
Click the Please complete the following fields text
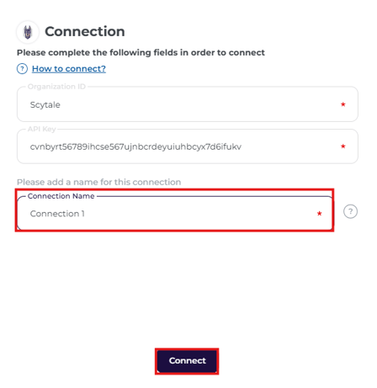(141, 53)
